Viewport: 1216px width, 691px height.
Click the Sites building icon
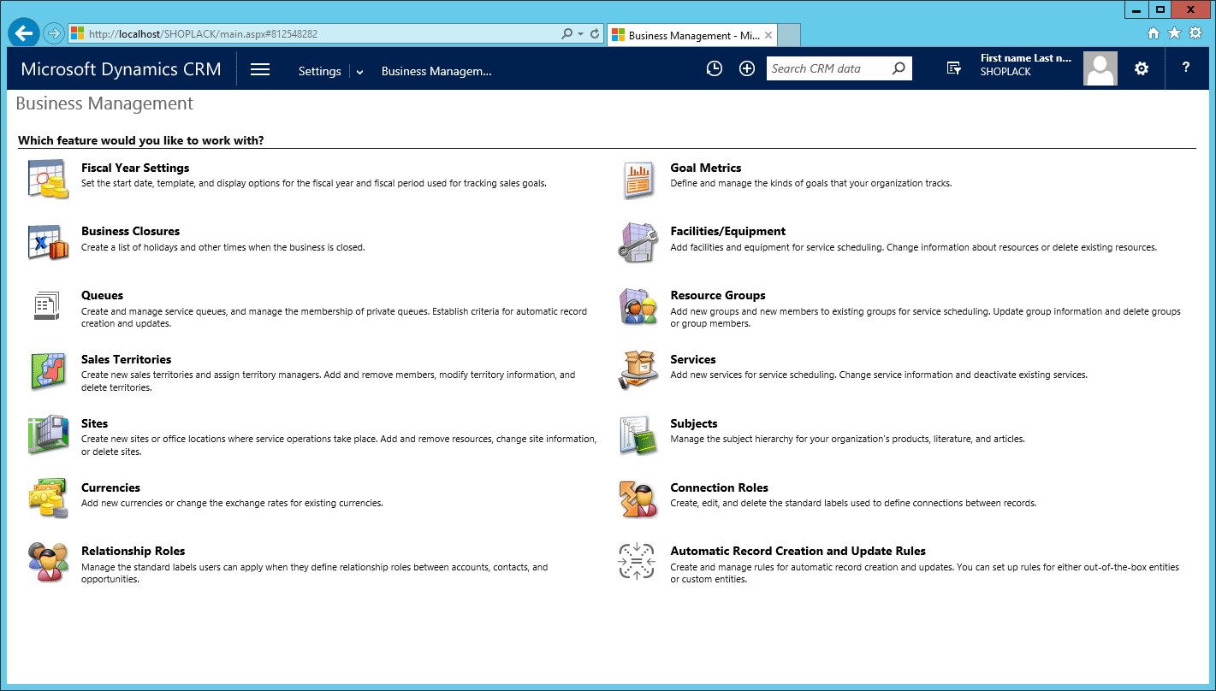click(x=48, y=435)
